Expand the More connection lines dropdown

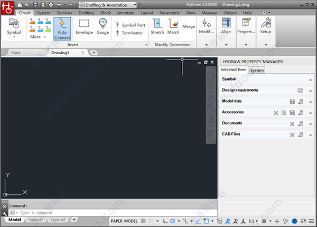point(38,37)
